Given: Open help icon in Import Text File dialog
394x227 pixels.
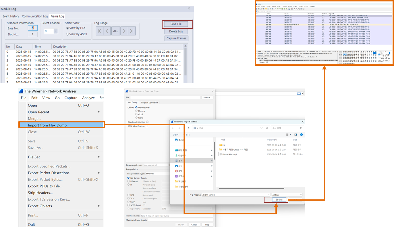Looking at the screenshot, I should tap(301, 134).
